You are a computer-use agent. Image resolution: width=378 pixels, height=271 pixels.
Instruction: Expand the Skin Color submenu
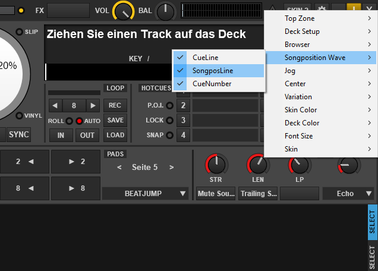pyautogui.click(x=320, y=110)
